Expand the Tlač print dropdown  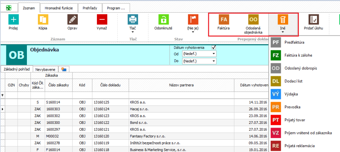click(x=133, y=32)
